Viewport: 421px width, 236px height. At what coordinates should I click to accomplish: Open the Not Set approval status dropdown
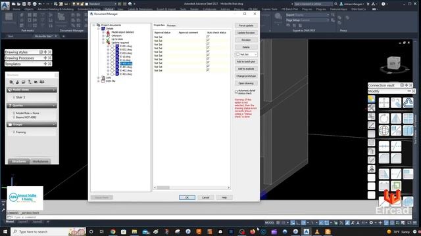[246, 54]
